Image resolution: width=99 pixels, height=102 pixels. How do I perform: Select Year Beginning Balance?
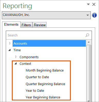(43, 97)
